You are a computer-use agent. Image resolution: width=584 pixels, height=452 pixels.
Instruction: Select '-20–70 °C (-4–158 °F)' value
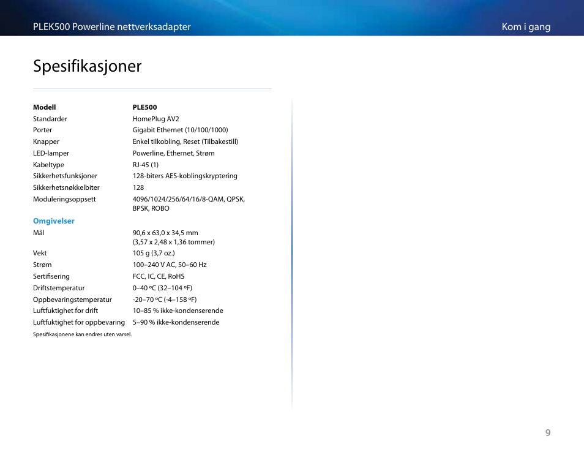[165, 299]
